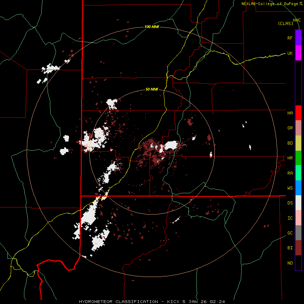This screenshot has width=304, height=304.
Task: Select the BD yellow legend swatch
Action: click(x=298, y=143)
